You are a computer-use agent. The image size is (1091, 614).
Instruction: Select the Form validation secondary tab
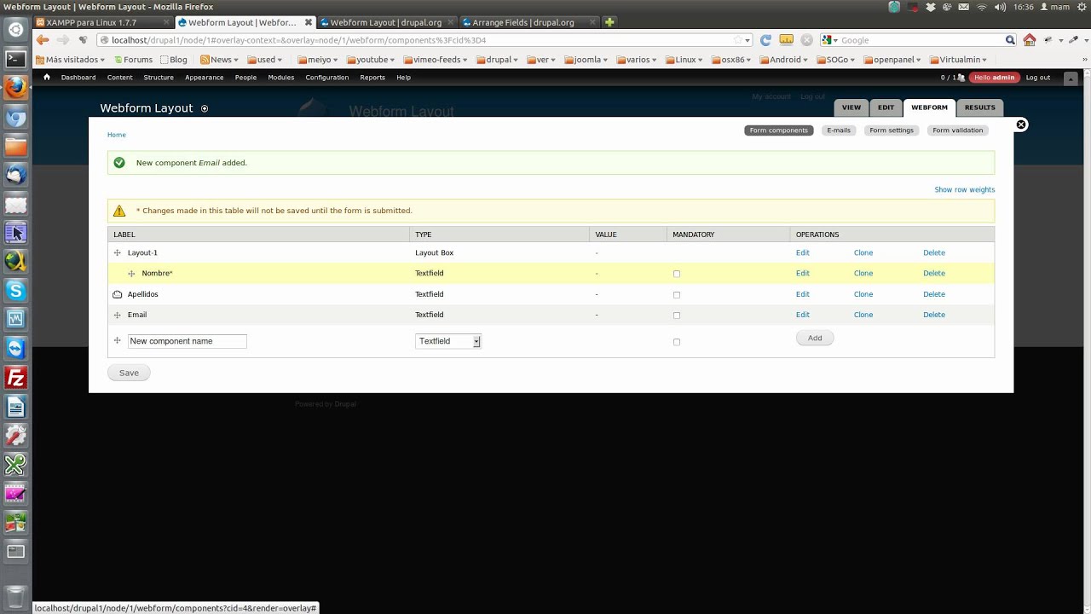(x=958, y=130)
